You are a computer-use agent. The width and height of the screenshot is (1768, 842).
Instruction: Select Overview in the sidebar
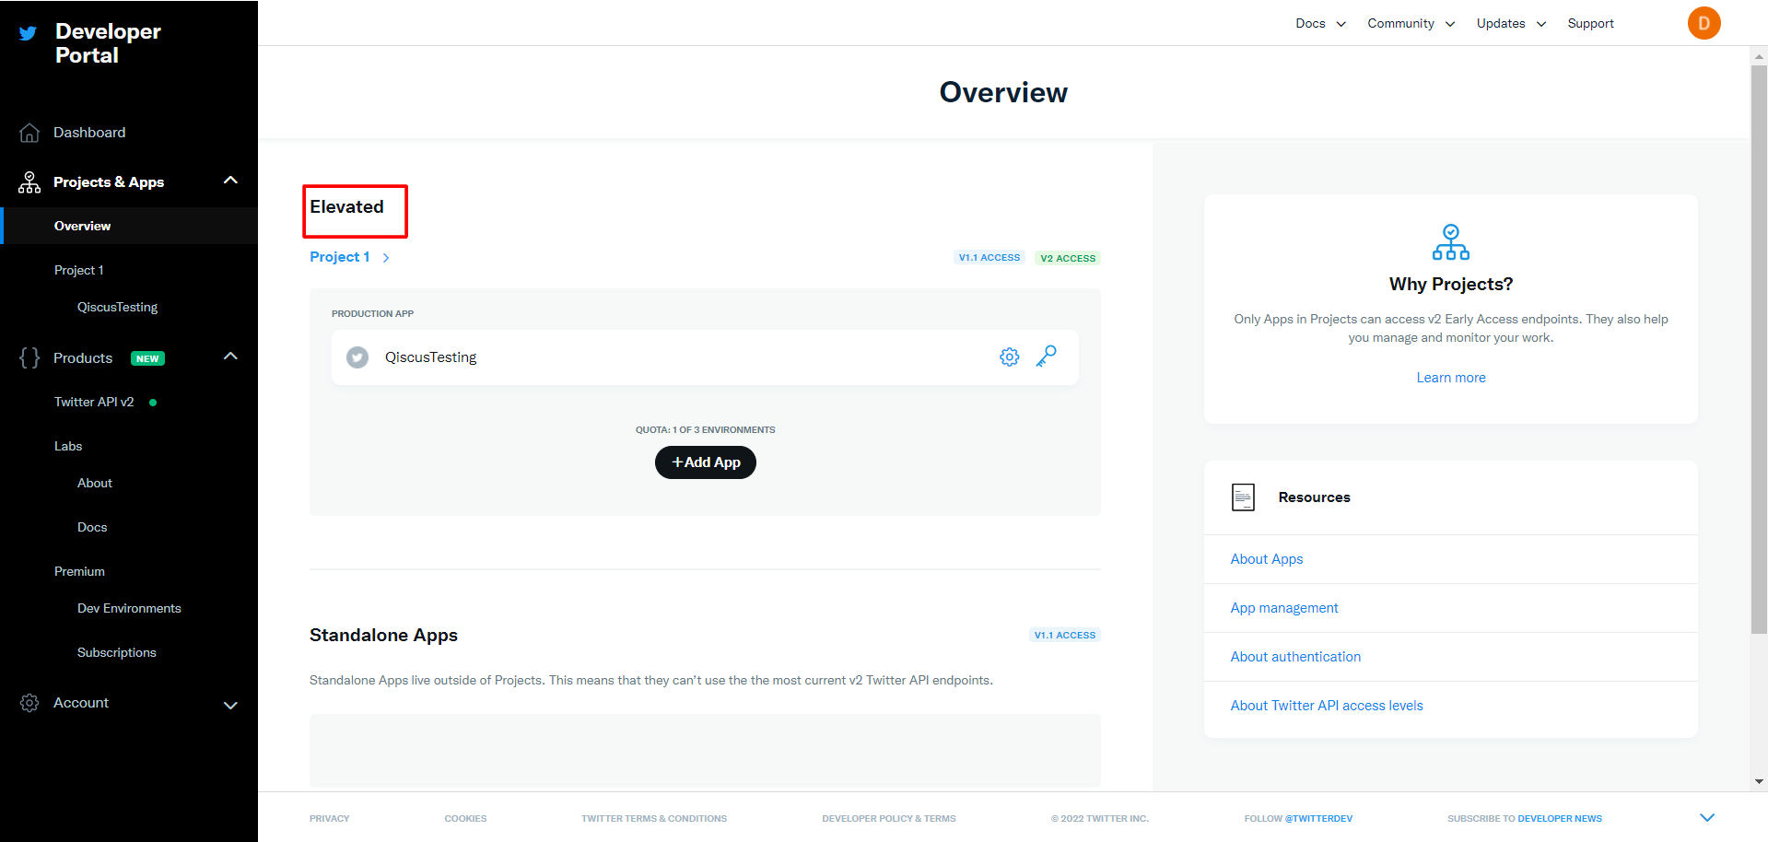[x=129, y=226]
